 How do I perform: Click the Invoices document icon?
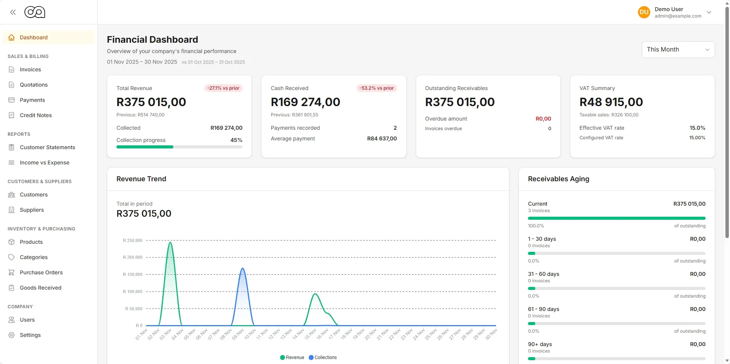pos(11,69)
